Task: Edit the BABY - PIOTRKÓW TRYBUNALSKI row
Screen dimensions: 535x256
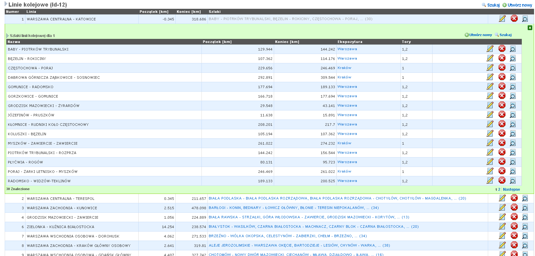Action: 490,49
